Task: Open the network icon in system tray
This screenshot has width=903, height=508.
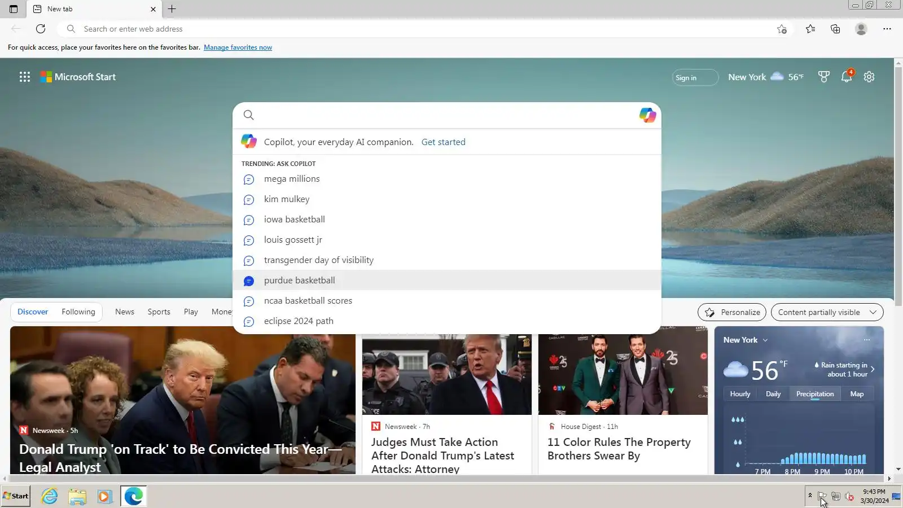Action: pyautogui.click(x=836, y=496)
